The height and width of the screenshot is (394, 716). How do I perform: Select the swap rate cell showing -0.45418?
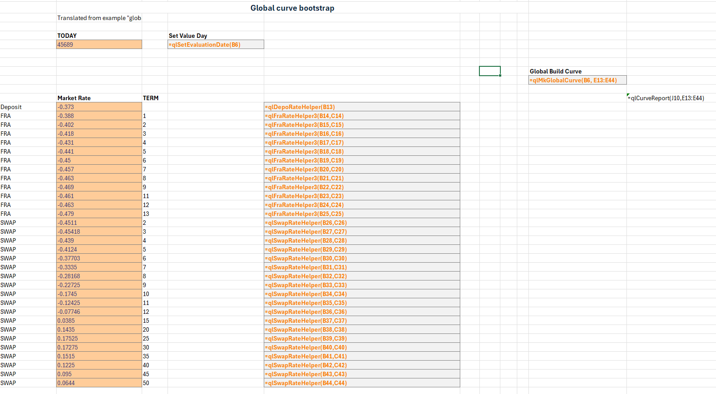click(x=99, y=232)
